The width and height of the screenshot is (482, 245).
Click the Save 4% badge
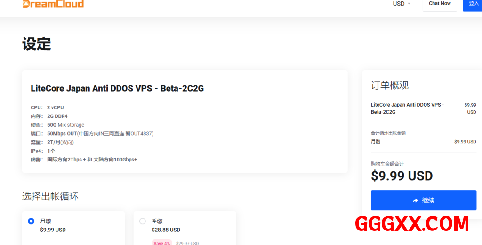pos(162,243)
